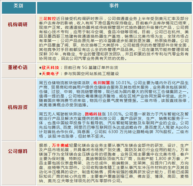Click the 10.01% gain after 路畅科技

pos(114,113)
